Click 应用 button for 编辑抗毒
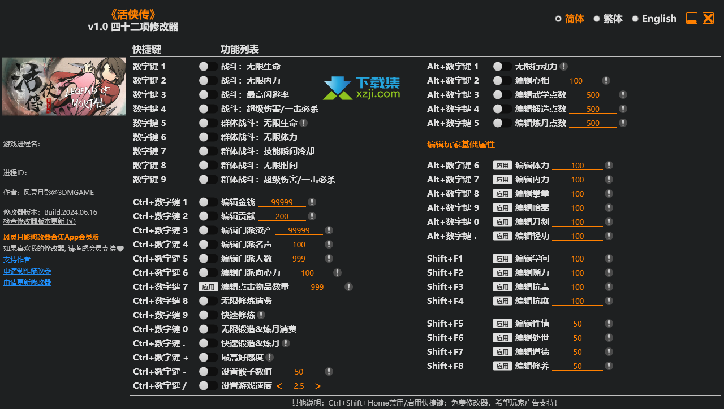The width and height of the screenshot is (724, 409). click(x=502, y=287)
